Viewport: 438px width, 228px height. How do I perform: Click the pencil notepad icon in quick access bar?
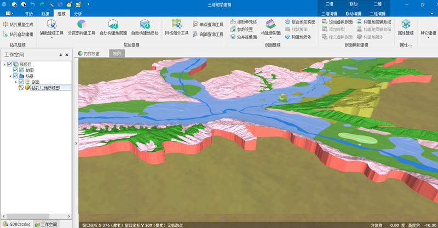click(70, 4)
